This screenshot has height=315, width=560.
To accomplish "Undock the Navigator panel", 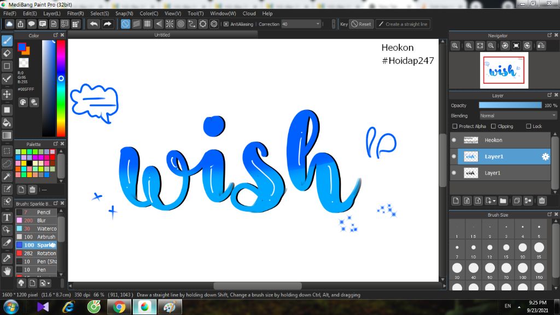I will pyautogui.click(x=549, y=35).
